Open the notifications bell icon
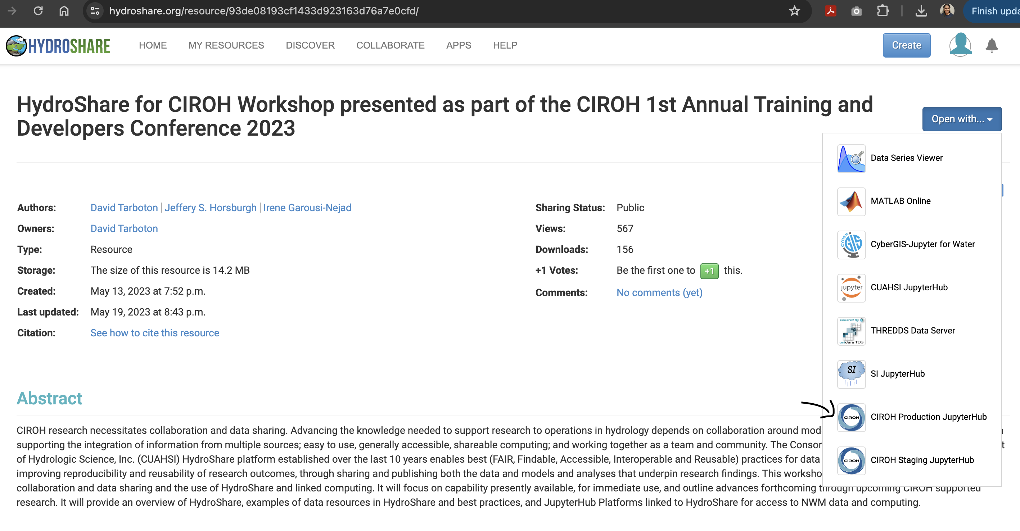 coord(992,45)
